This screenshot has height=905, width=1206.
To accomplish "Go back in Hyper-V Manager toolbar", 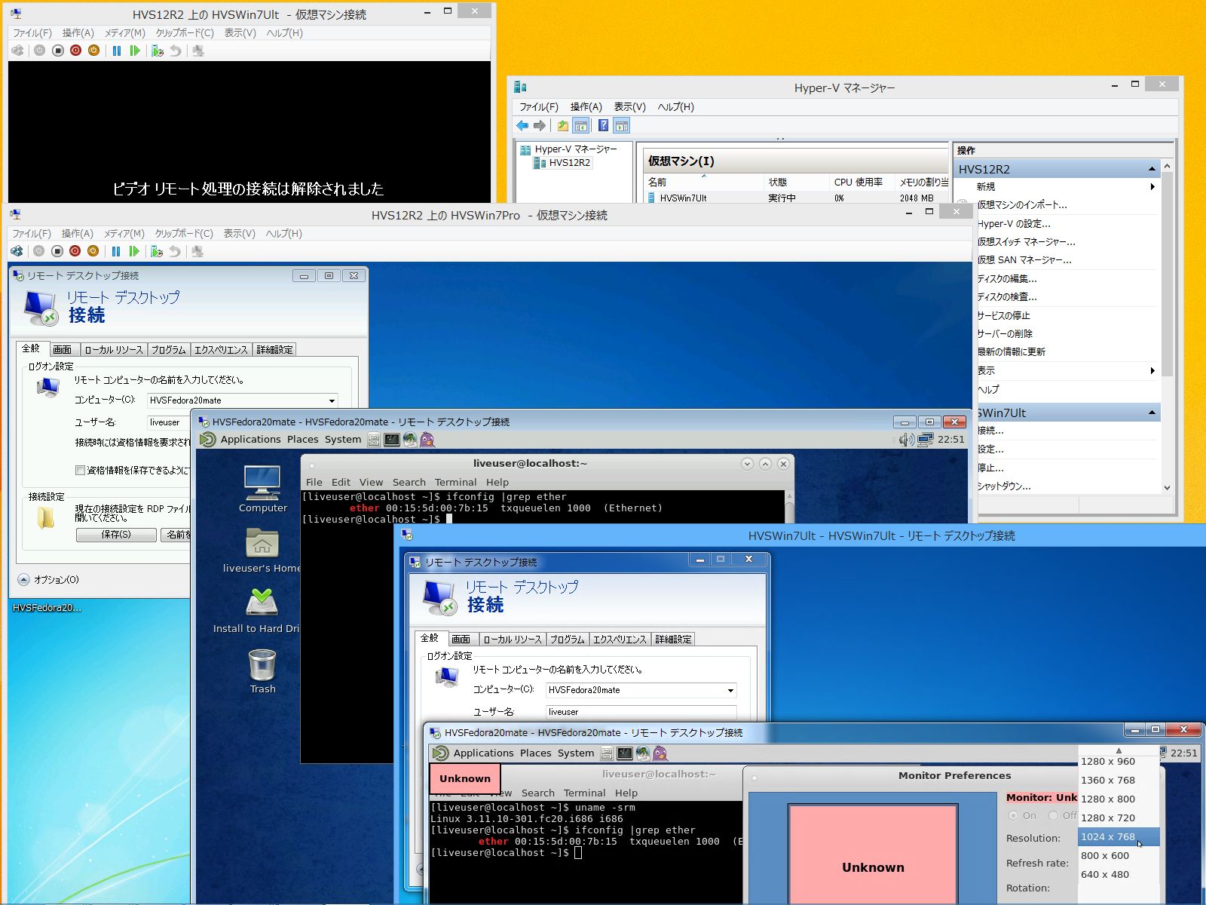I will click(x=522, y=125).
